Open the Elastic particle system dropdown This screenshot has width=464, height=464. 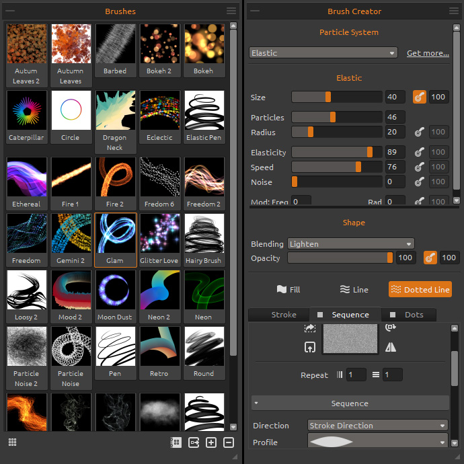pos(323,53)
